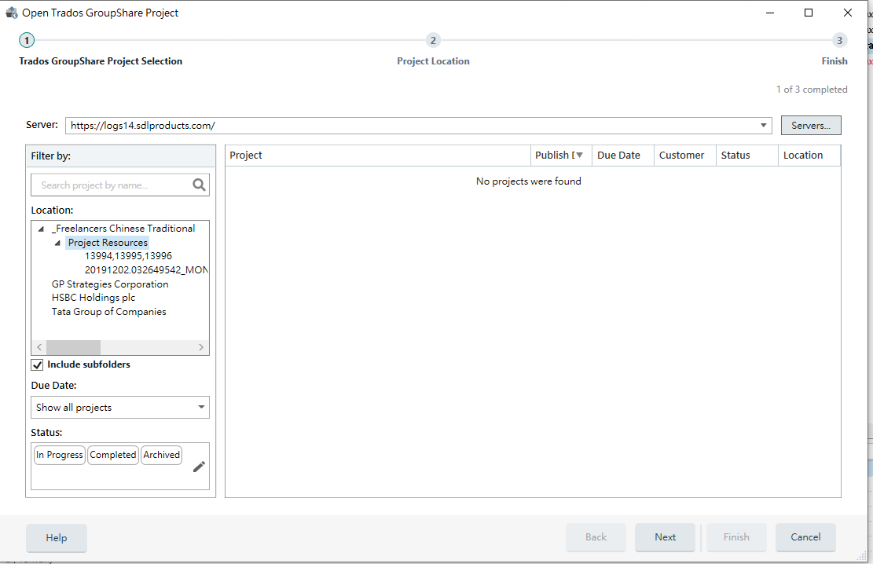873x564 pixels.
Task: Collapse the Project Resources node
Action: [x=57, y=243]
